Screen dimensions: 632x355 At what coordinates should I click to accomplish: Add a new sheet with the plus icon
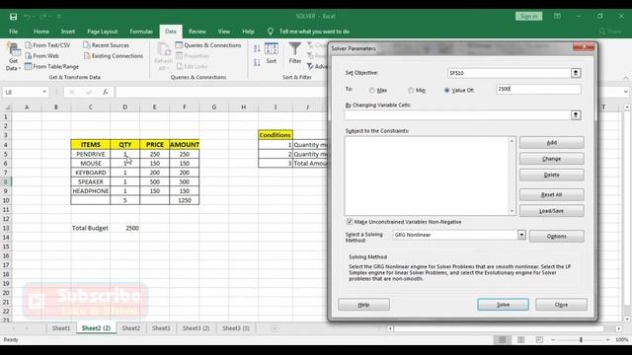pyautogui.click(x=275, y=328)
